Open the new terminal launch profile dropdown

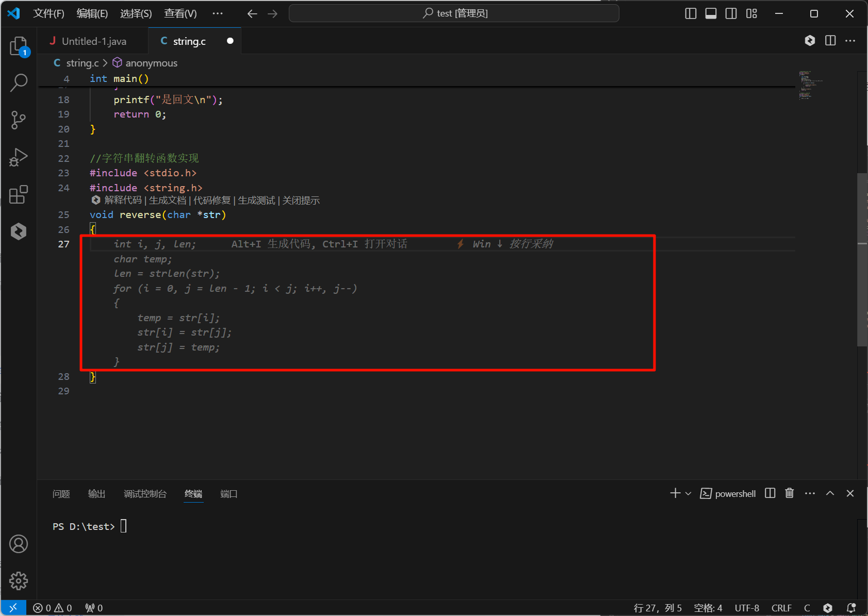[x=688, y=494]
